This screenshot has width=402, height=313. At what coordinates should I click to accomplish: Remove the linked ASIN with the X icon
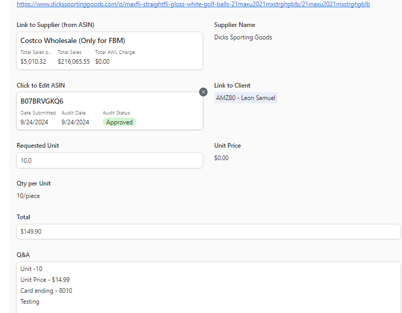(x=203, y=92)
